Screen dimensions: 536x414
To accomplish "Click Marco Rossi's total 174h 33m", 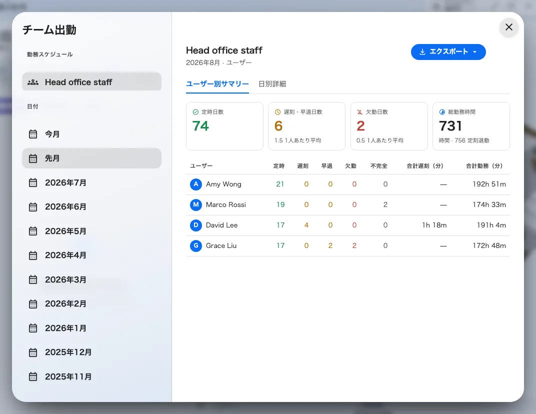I will tap(489, 205).
